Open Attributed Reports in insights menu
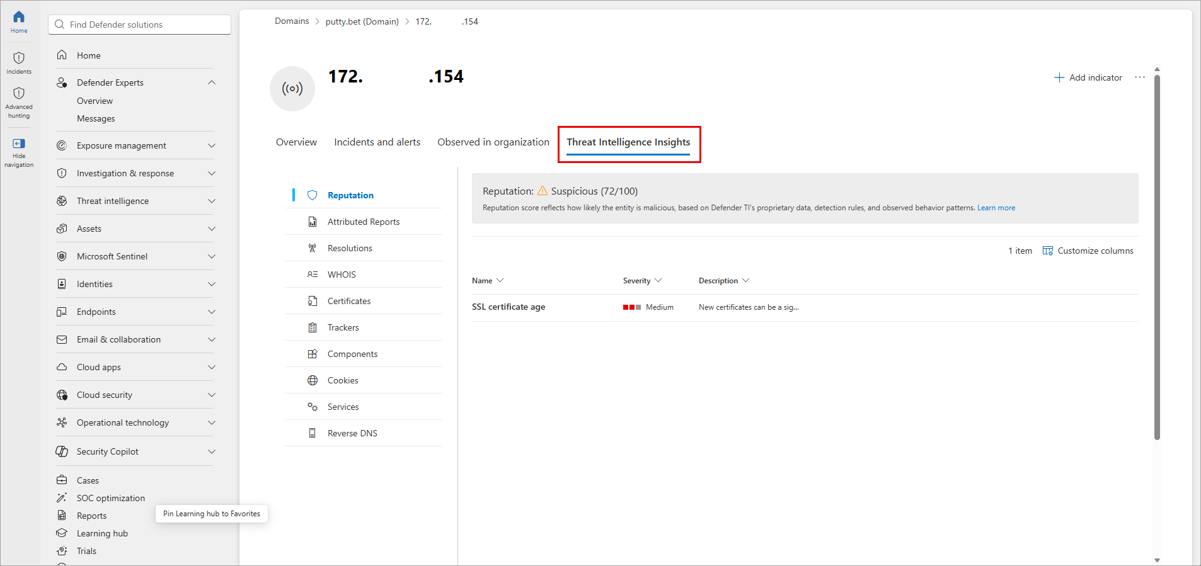This screenshot has height=566, width=1201. click(x=364, y=222)
